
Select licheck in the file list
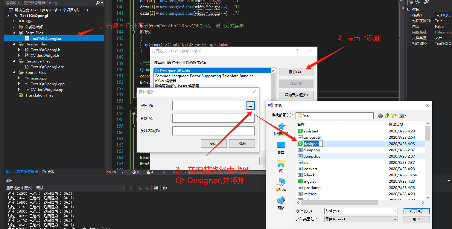point(306,175)
